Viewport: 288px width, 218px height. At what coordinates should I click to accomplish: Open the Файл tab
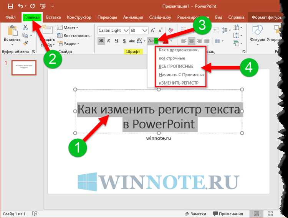[x=10, y=17]
